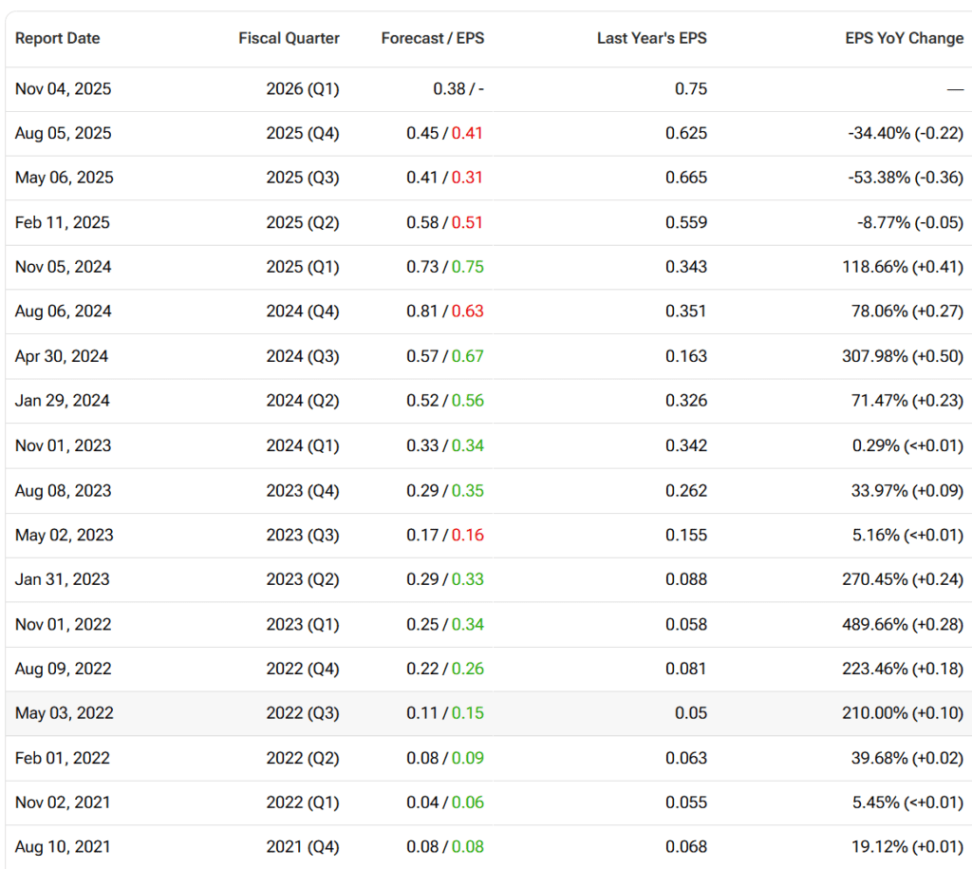Click the Last Year's EPS header

coord(651,39)
